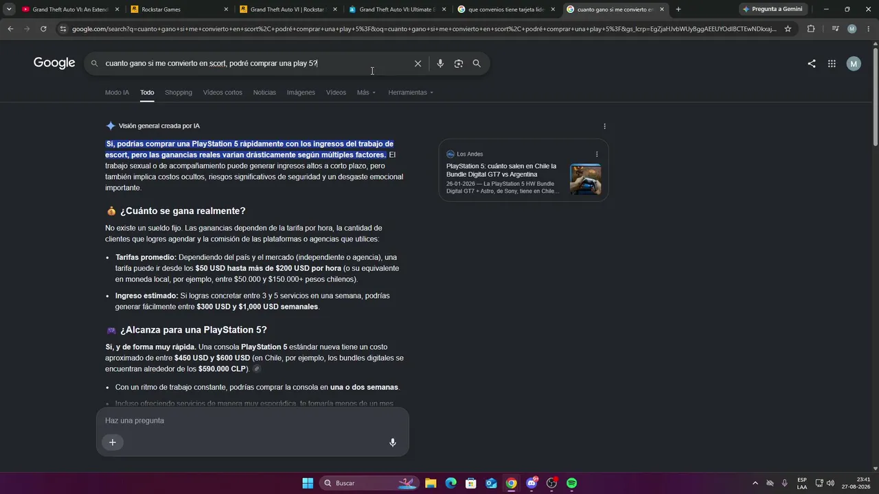Switch to the Rockstar Games browser tab

pyautogui.click(x=179, y=10)
